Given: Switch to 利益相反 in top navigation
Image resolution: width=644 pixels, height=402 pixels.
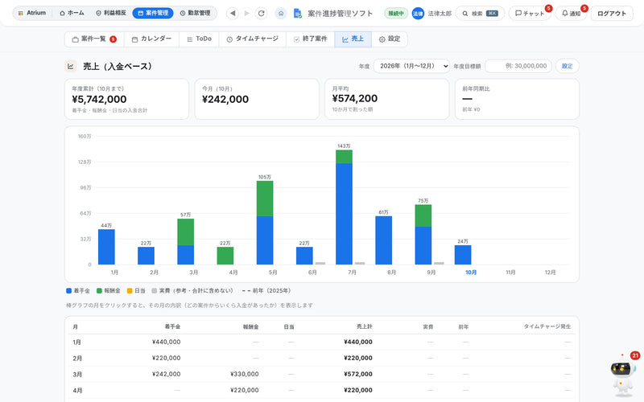Looking at the screenshot, I should 111,13.
